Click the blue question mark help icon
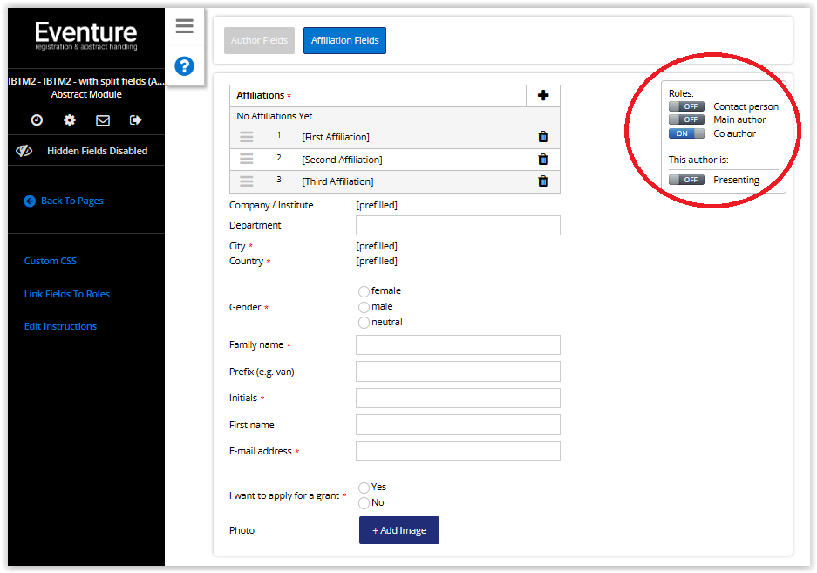817x573 pixels. [x=184, y=66]
